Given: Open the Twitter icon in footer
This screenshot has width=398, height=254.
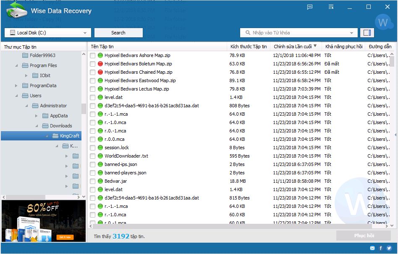Looking at the screenshot, I should (389, 248).
